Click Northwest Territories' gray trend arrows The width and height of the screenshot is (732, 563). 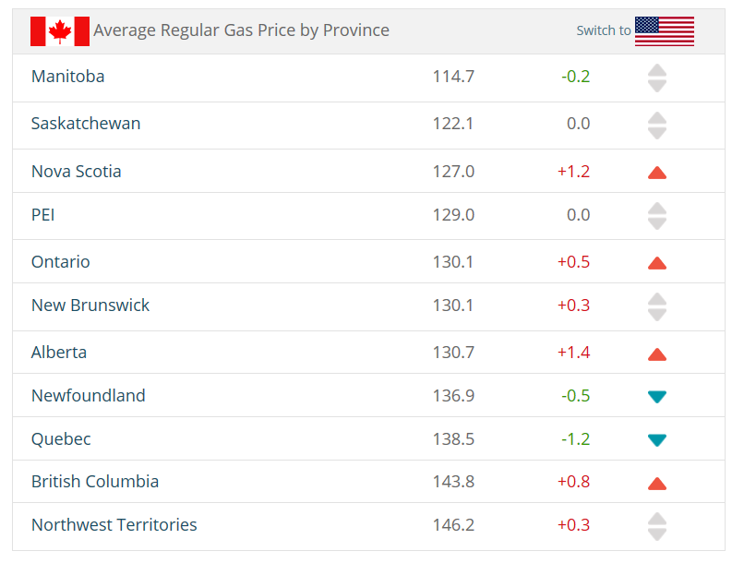coord(657,526)
